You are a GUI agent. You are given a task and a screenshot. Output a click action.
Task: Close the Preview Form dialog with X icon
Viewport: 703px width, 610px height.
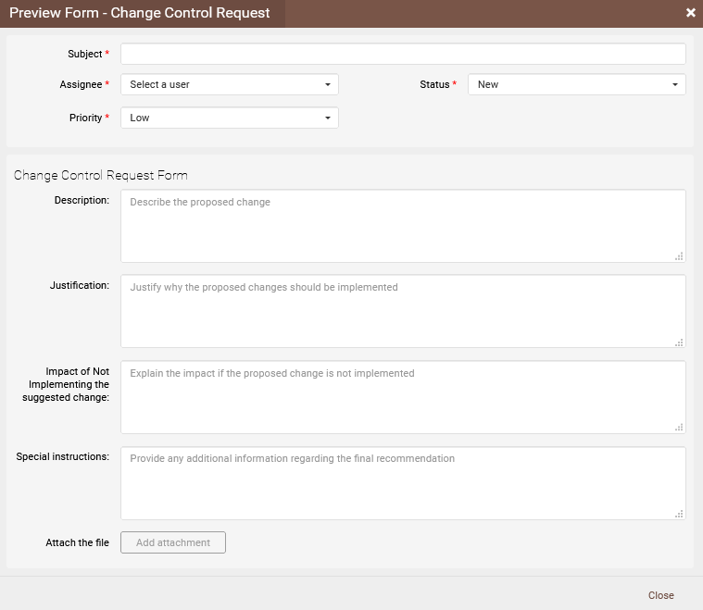tap(690, 13)
